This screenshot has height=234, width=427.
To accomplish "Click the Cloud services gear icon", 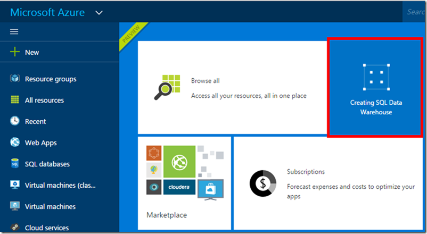I will coord(15,227).
